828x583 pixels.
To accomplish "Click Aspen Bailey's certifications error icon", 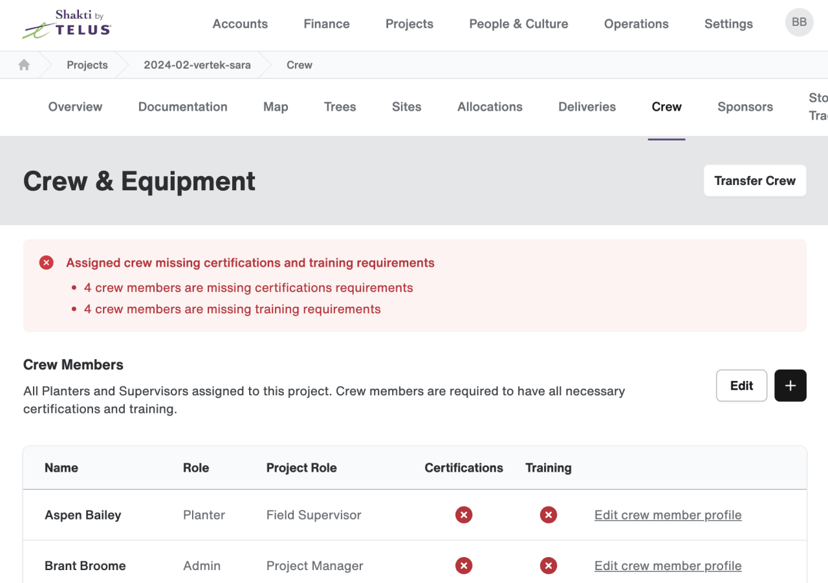I will (464, 515).
